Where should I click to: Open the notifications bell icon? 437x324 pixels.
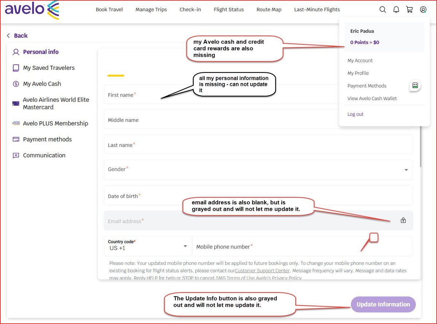coord(396,10)
